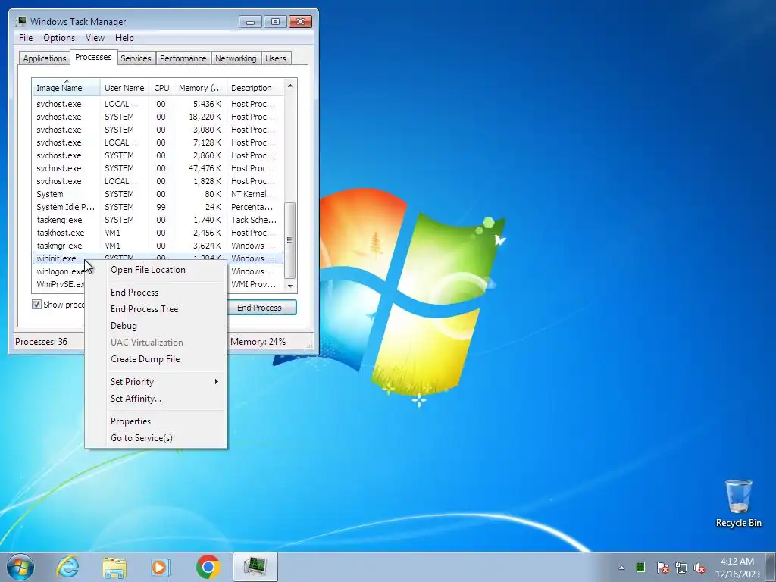
Task: Click the network tray icon
Action: (x=681, y=568)
